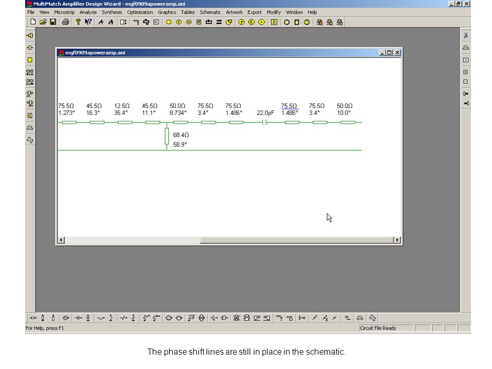The image size is (492, 369).
Task: Open the Tables menu
Action: pos(188,12)
